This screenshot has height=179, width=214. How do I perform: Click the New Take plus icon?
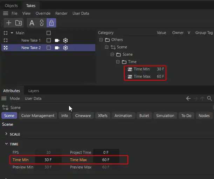[x=9, y=23]
